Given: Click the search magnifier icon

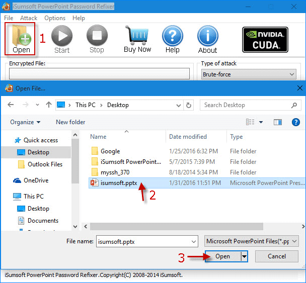Looking at the screenshot, I should [294, 105].
